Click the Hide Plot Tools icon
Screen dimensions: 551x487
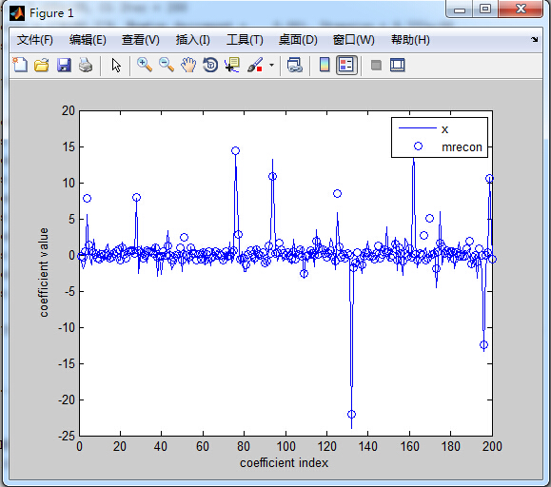click(376, 65)
